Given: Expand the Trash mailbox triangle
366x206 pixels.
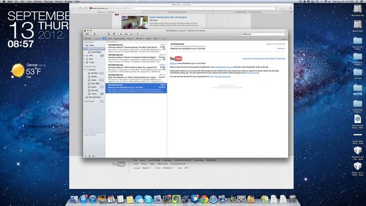Looking at the screenshot, I should coord(85,62).
